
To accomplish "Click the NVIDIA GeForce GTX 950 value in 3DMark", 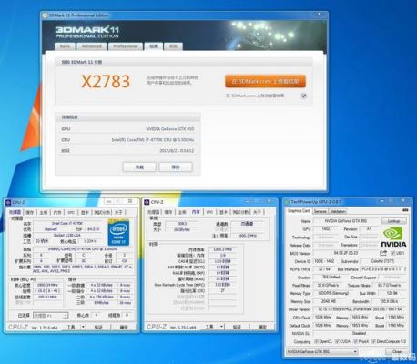I will coord(170,129).
